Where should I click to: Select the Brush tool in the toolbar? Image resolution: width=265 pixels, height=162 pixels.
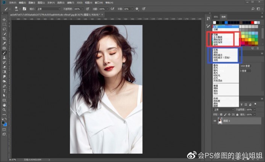[4, 53]
